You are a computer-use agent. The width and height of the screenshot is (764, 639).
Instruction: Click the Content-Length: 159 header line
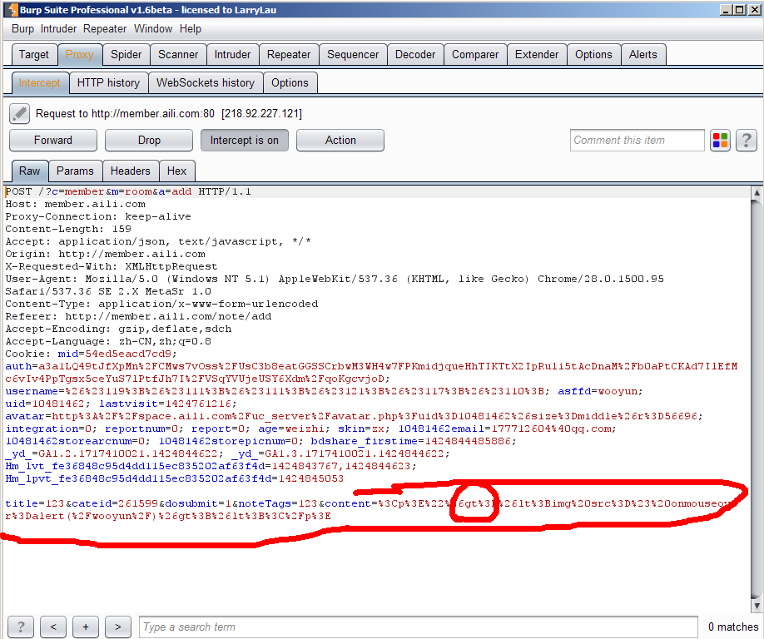[x=68, y=229]
